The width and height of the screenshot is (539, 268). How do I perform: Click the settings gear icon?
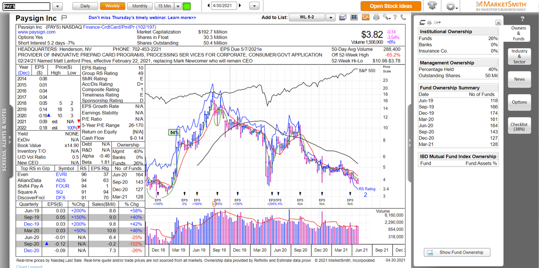click(x=449, y=5)
